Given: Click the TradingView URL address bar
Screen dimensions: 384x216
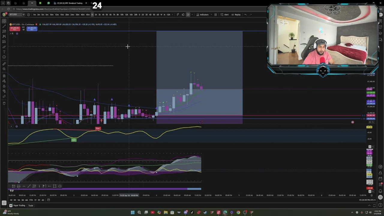Looking at the screenshot, I should [53, 9].
